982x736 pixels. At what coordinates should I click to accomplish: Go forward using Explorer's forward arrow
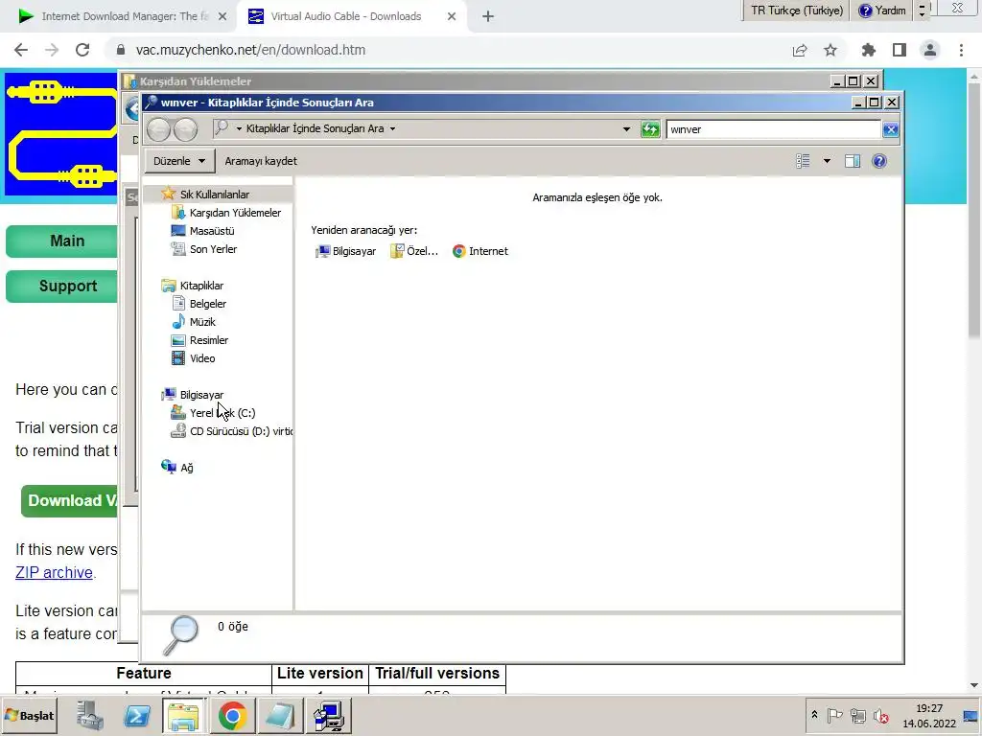pos(185,129)
